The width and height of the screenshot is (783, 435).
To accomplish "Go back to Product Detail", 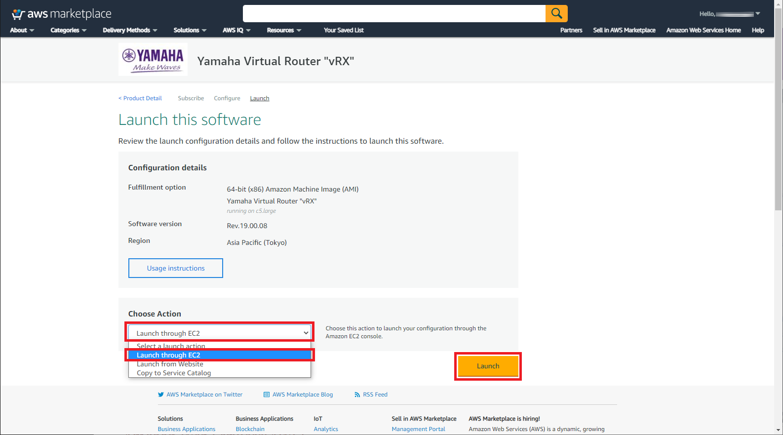I will point(140,98).
